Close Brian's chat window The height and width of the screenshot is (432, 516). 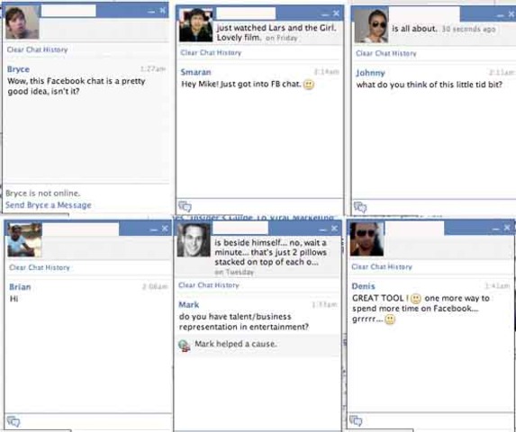coord(165,229)
